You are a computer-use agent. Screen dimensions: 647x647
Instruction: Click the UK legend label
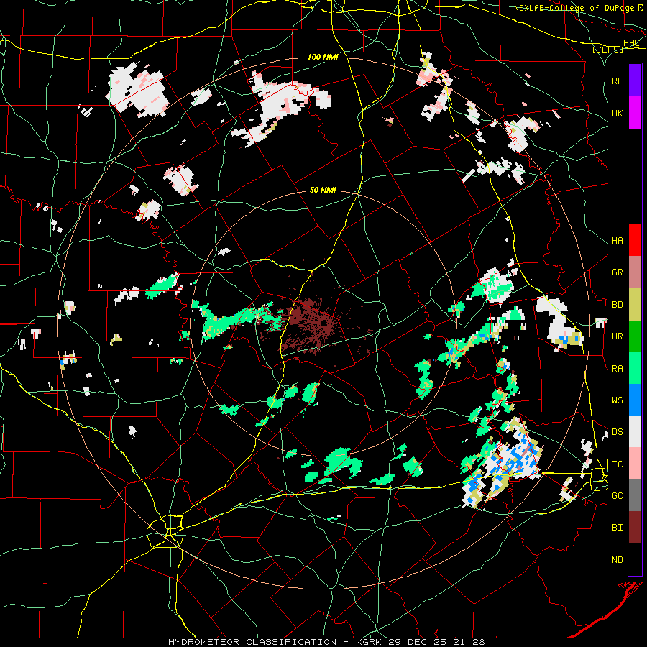(x=617, y=113)
